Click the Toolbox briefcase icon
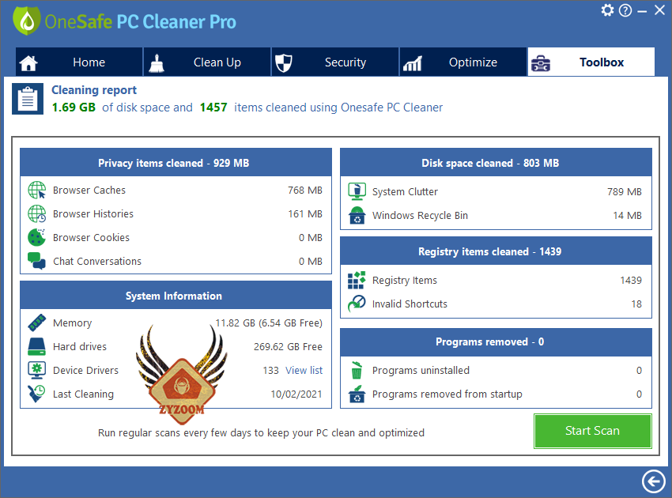Image resolution: width=672 pixels, height=498 pixels. pos(541,63)
